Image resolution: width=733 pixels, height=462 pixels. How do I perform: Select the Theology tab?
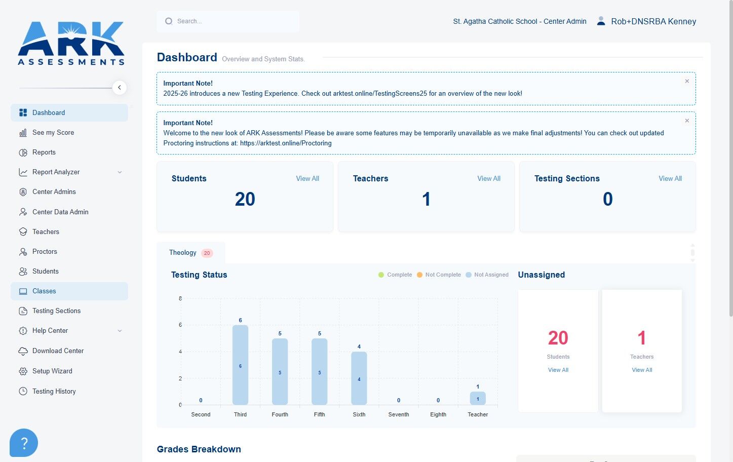pos(191,253)
